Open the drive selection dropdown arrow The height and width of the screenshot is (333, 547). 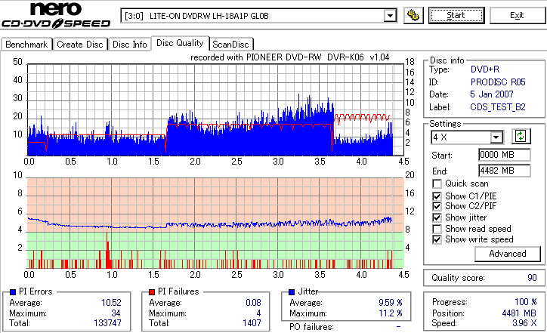pos(390,16)
